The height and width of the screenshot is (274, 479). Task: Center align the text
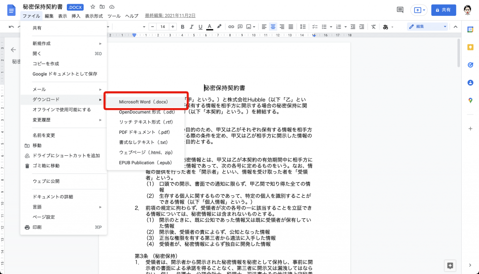point(273,27)
